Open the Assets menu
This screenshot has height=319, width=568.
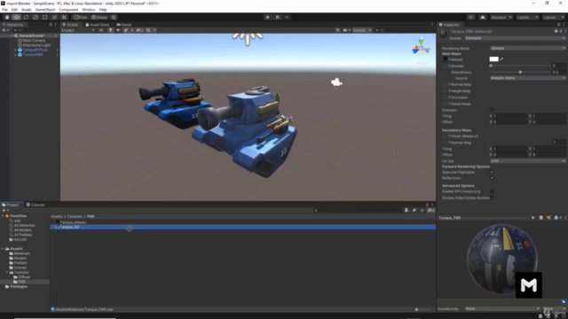point(26,10)
